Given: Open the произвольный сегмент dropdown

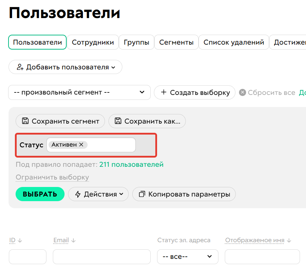Looking at the screenshot, I should (79, 92).
